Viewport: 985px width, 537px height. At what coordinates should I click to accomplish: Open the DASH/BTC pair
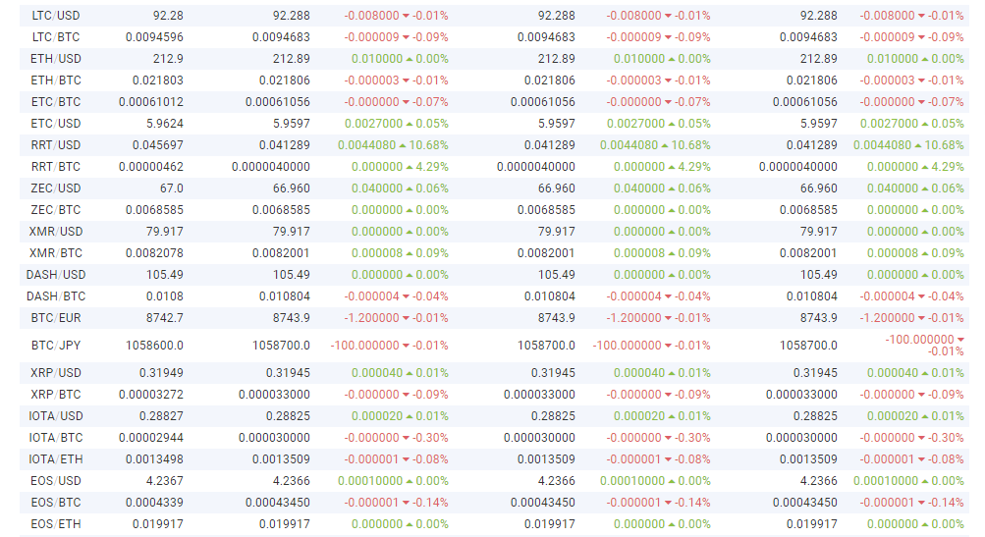56,296
